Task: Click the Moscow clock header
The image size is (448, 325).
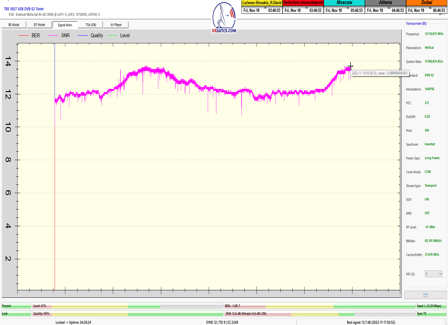Action: point(344,3)
